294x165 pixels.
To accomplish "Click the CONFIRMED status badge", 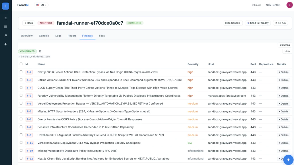I will click(x=27, y=51).
